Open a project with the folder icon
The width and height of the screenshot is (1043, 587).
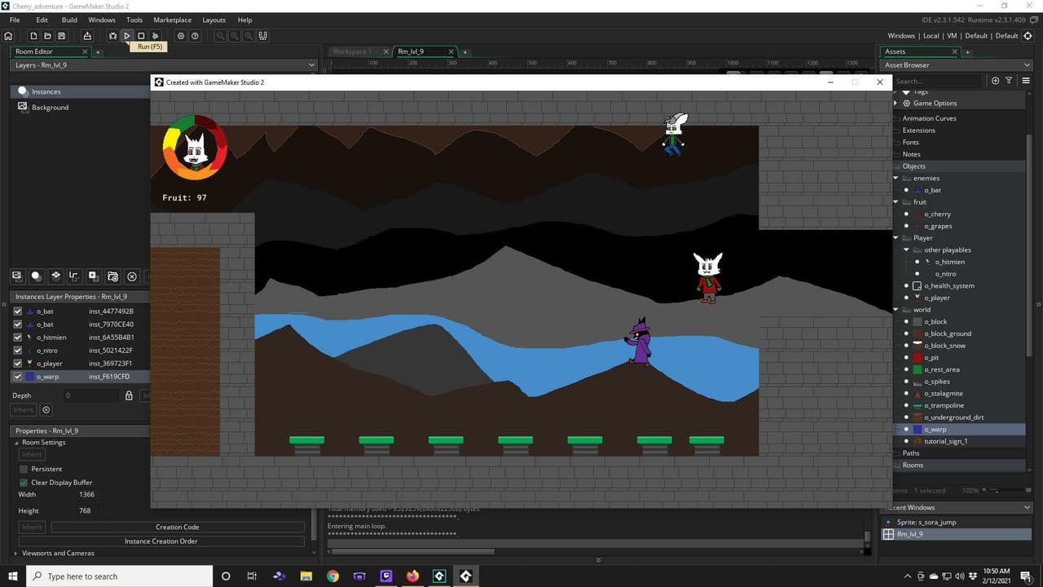point(47,36)
